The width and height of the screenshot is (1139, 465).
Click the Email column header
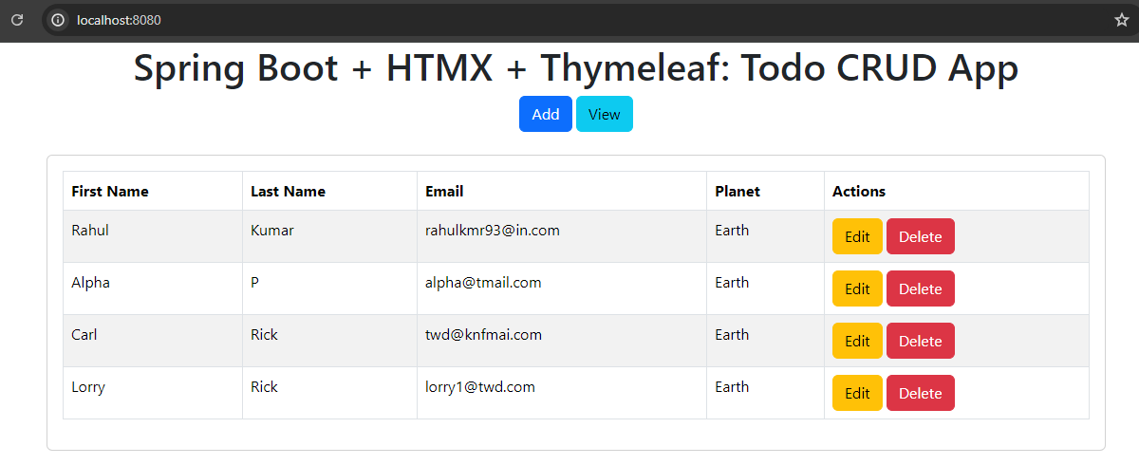pyautogui.click(x=444, y=191)
